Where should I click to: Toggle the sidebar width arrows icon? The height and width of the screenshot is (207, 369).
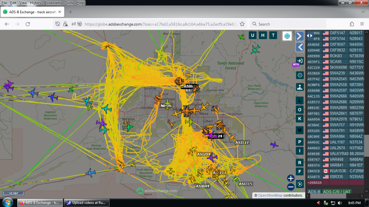[310, 36]
